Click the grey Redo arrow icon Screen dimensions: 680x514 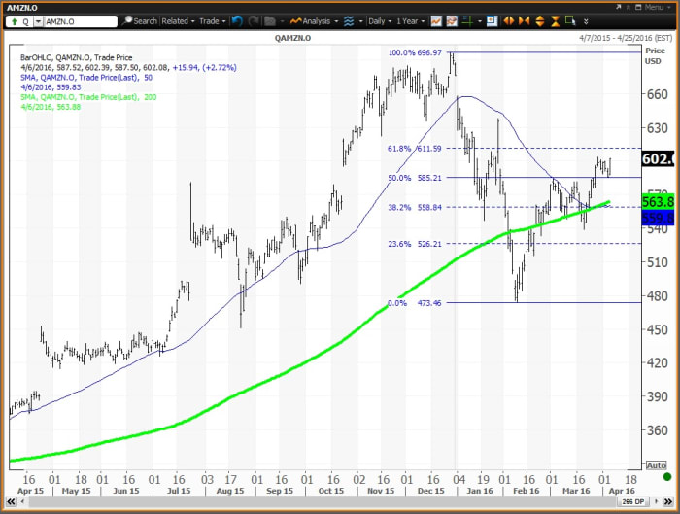click(x=254, y=20)
